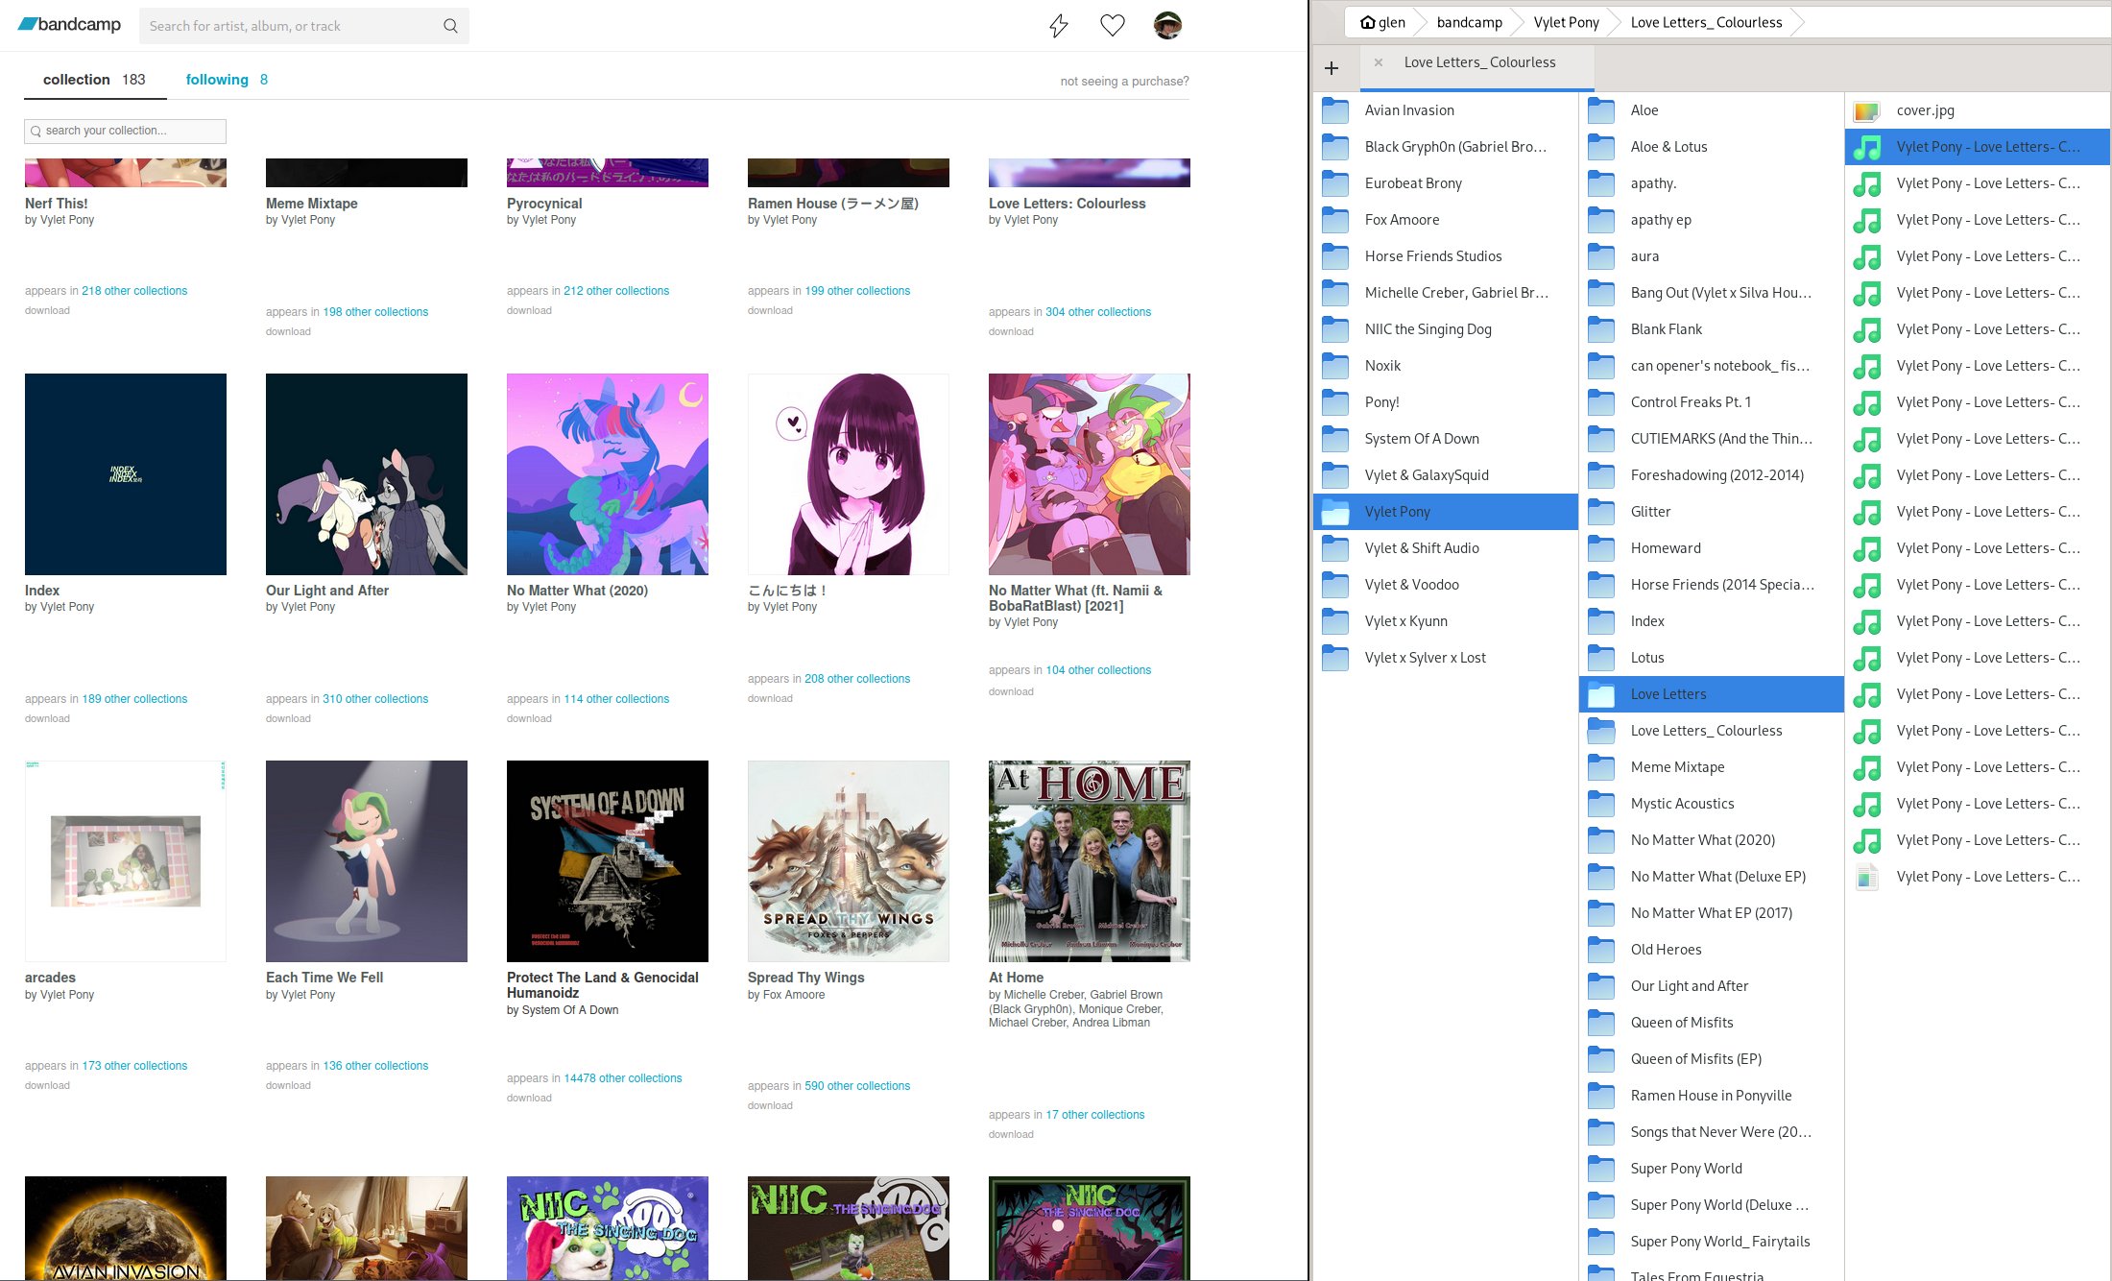Click the Vylet Pony breadcrumb segment
This screenshot has width=2112, height=1281.
click(1566, 22)
